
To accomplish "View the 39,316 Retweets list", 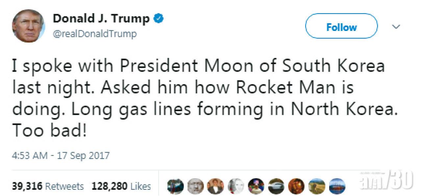I will (x=48, y=186).
